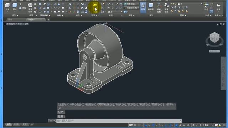Toggle the blue annotation visibility icon
The image size is (228, 128).
point(176,125)
